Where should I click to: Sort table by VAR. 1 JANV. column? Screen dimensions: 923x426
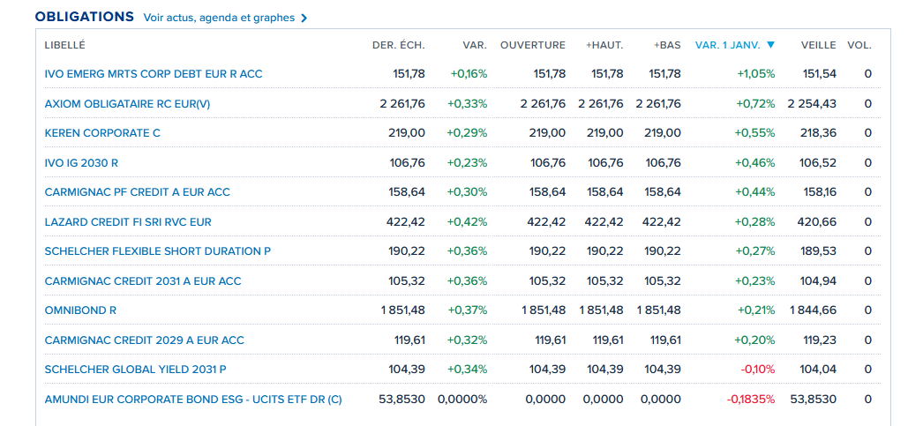pos(727,45)
